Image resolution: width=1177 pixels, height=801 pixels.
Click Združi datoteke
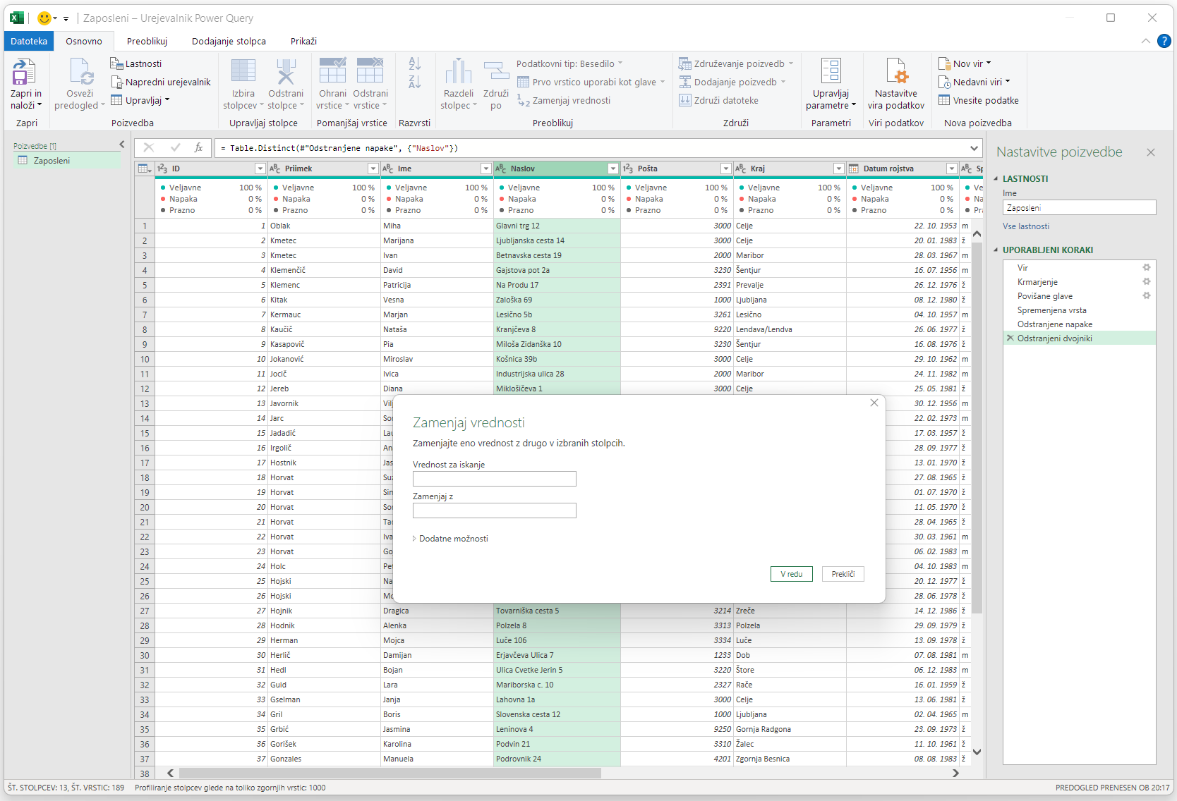[718, 100]
